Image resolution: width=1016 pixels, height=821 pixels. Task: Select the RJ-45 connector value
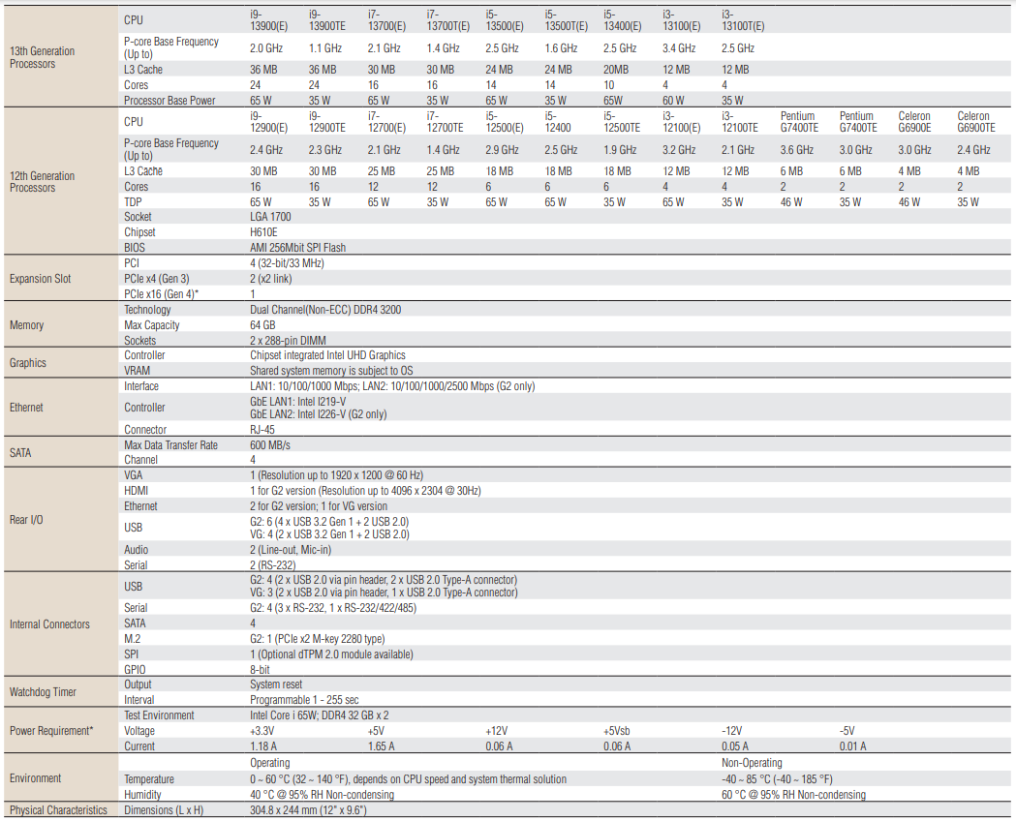pos(262,430)
